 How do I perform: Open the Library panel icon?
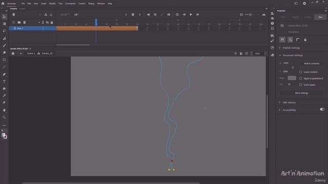(x=272, y=36)
